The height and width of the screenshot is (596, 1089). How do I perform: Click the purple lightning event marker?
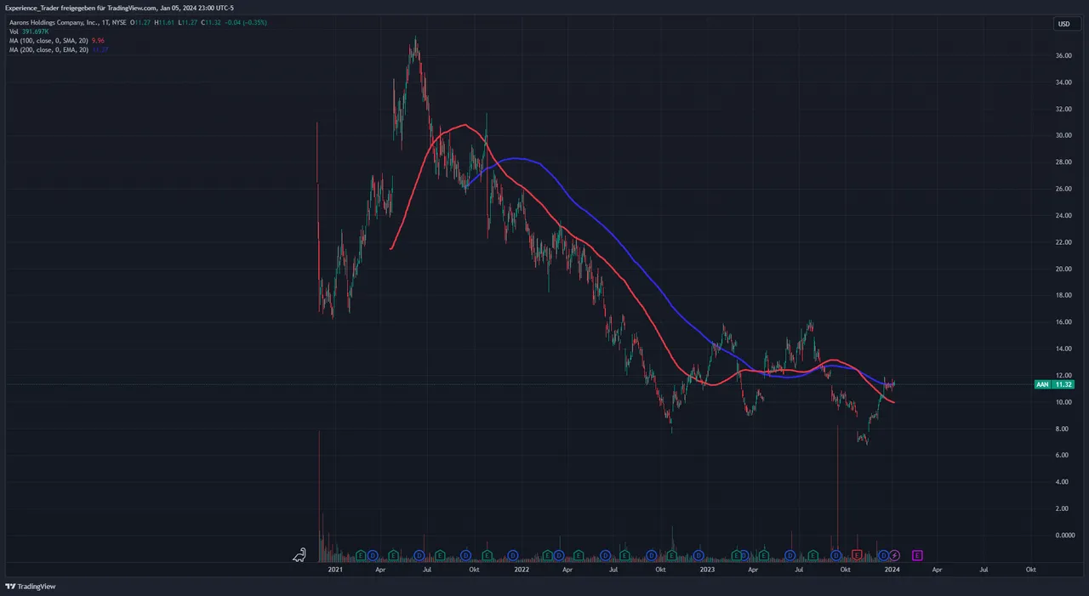(894, 555)
